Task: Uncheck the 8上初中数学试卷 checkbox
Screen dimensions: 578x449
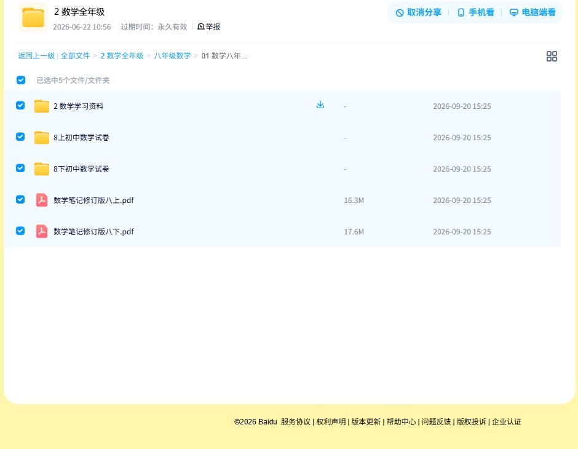Action: click(x=20, y=137)
